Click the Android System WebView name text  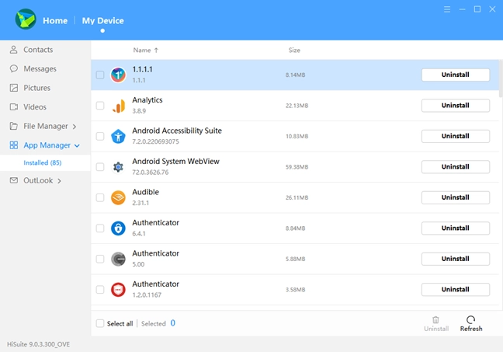pyautogui.click(x=175, y=161)
